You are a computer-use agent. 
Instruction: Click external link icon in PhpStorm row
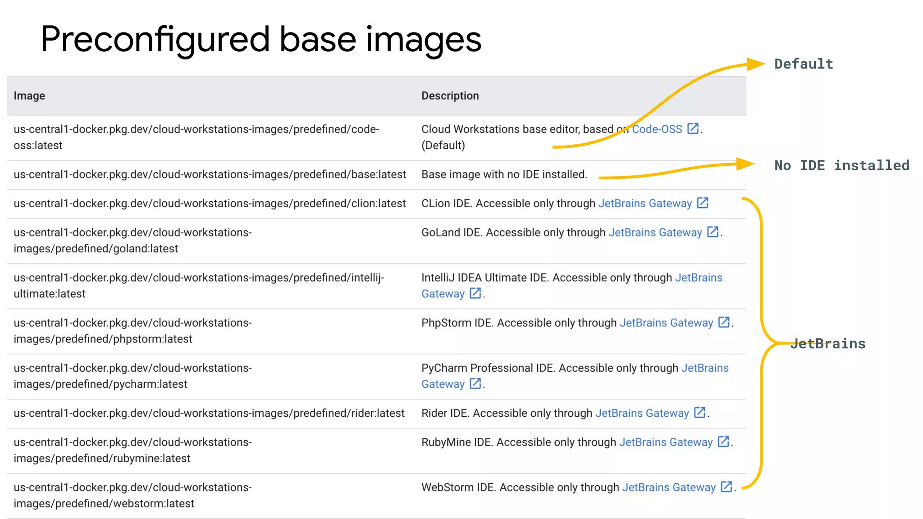point(724,322)
